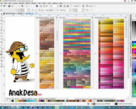Pick the No Color swatch in document palette
Screen dimensions: 136x109
point(11,101)
